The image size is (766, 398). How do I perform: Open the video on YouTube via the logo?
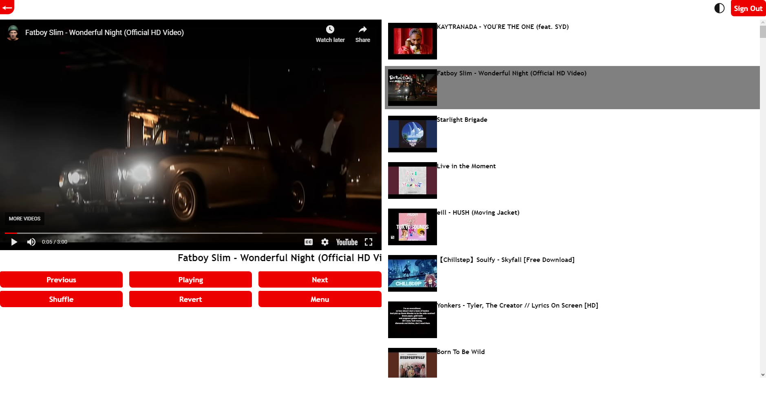347,242
